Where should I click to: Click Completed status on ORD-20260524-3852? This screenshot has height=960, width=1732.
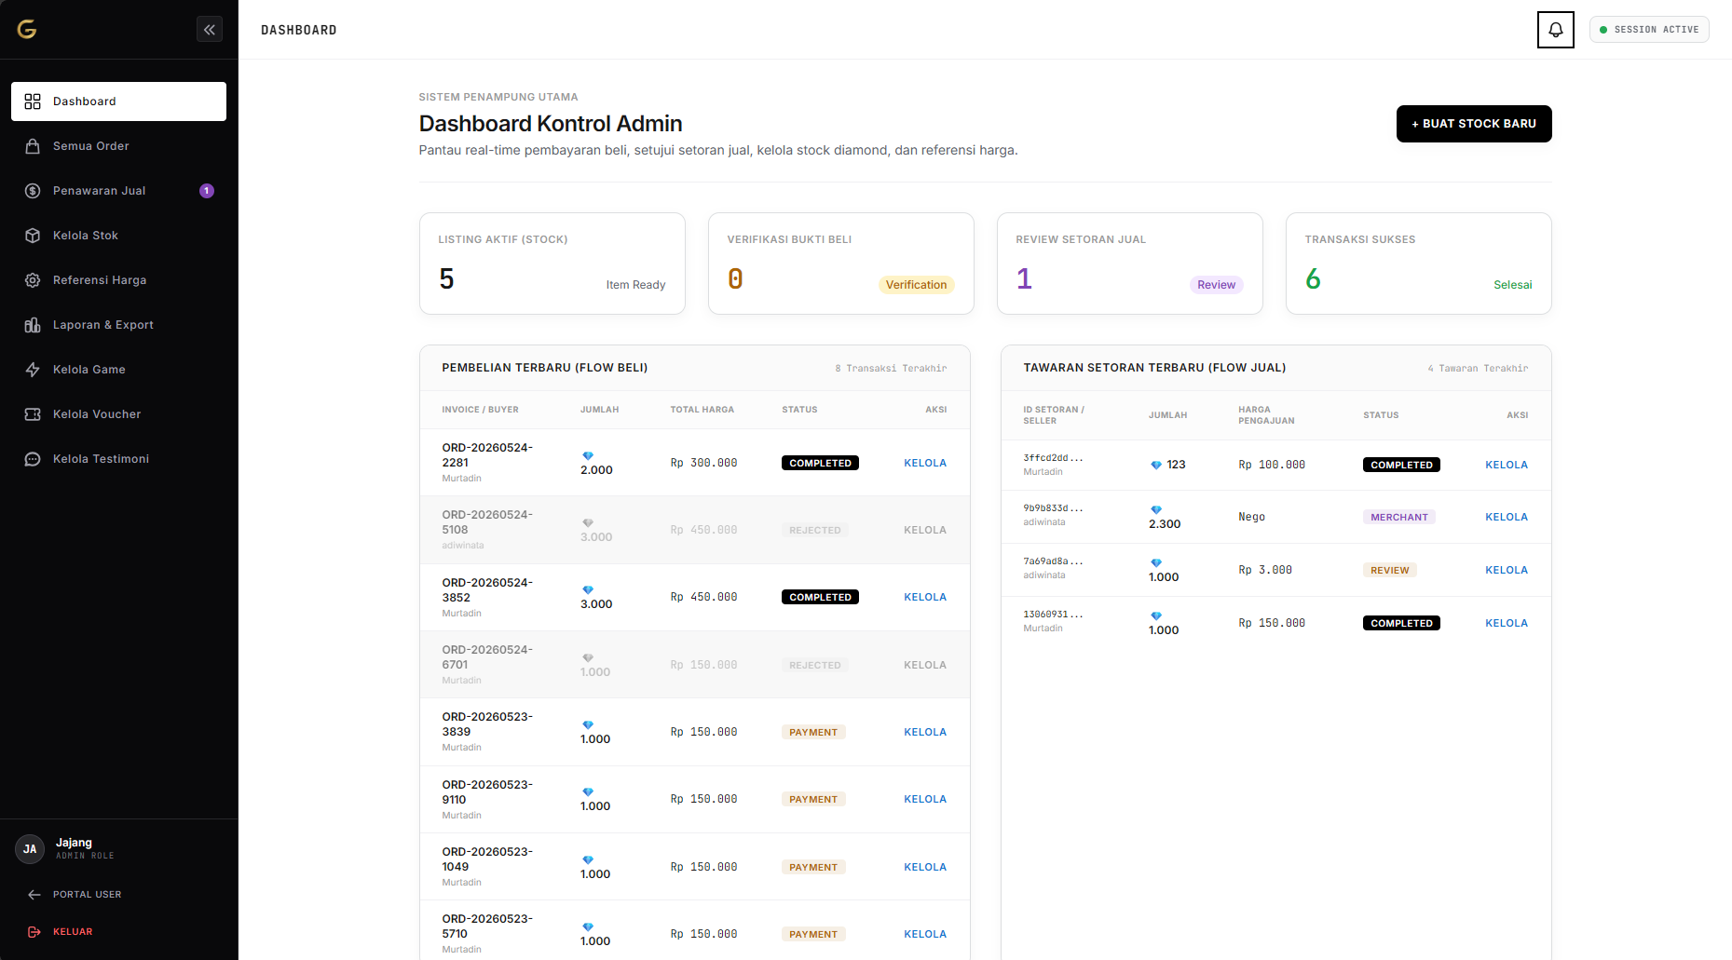point(820,597)
